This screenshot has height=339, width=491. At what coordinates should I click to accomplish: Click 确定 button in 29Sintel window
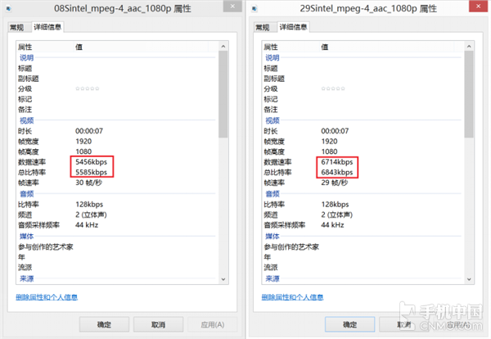(349, 324)
